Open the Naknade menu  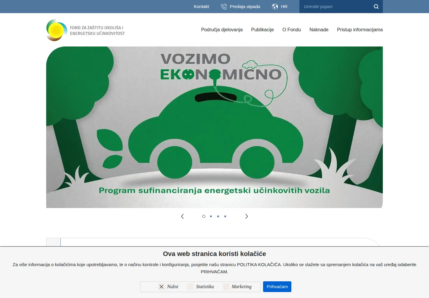click(x=319, y=30)
